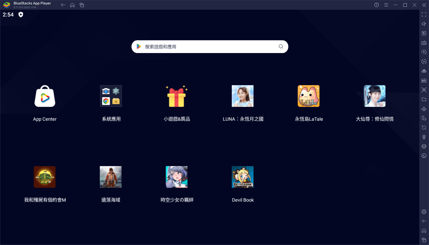Click the shield icon beside the clock
This screenshot has height=245, width=429.
tap(21, 14)
